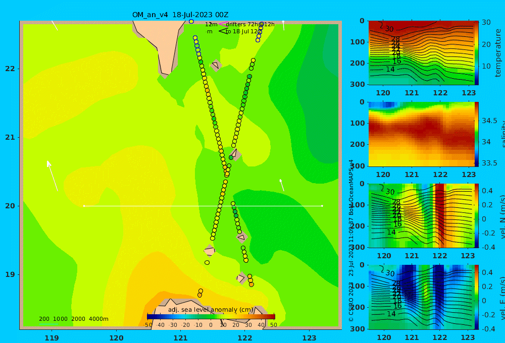The image size is (505, 343).
Task: Open the salinity depth section panel
Action: coord(421,134)
